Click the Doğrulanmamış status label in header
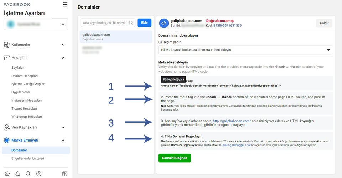Screen dimensions: 342x178 (220, 21)
